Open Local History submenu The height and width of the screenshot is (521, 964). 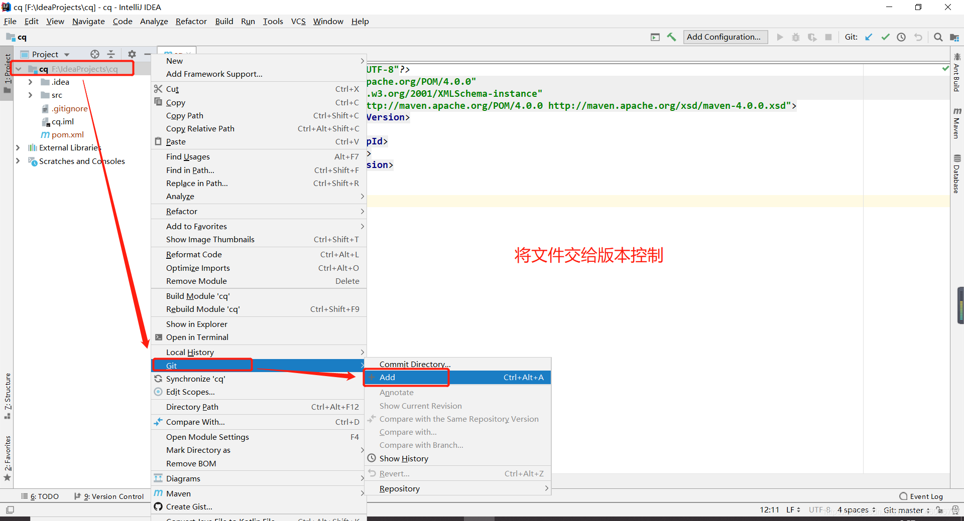click(x=259, y=353)
